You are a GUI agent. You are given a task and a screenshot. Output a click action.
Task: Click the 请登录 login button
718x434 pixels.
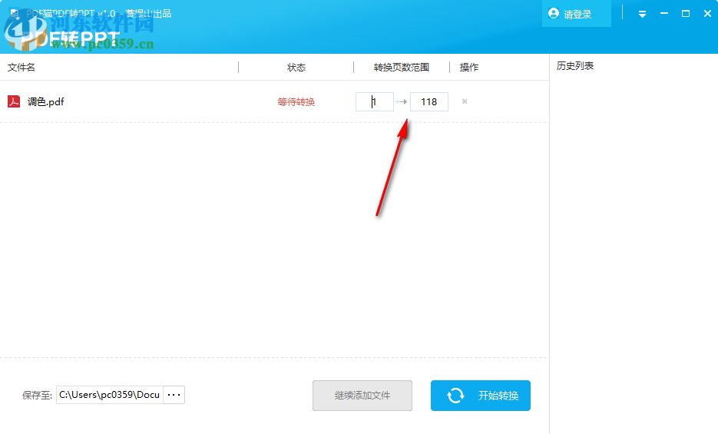pyautogui.click(x=576, y=14)
